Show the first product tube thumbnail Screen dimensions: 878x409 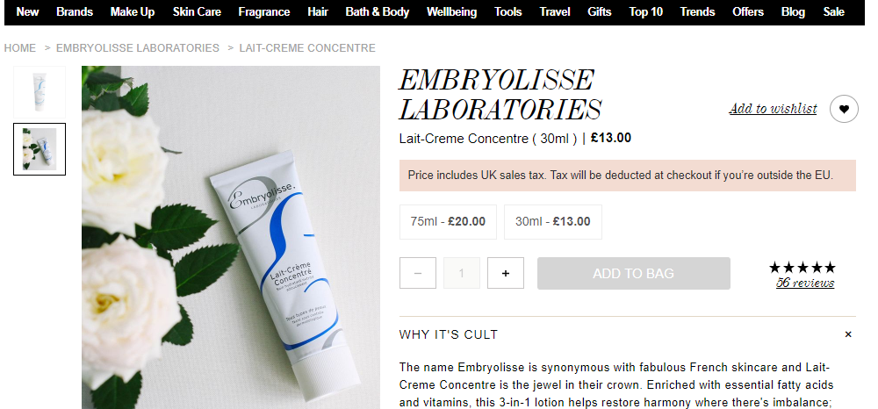tap(40, 92)
